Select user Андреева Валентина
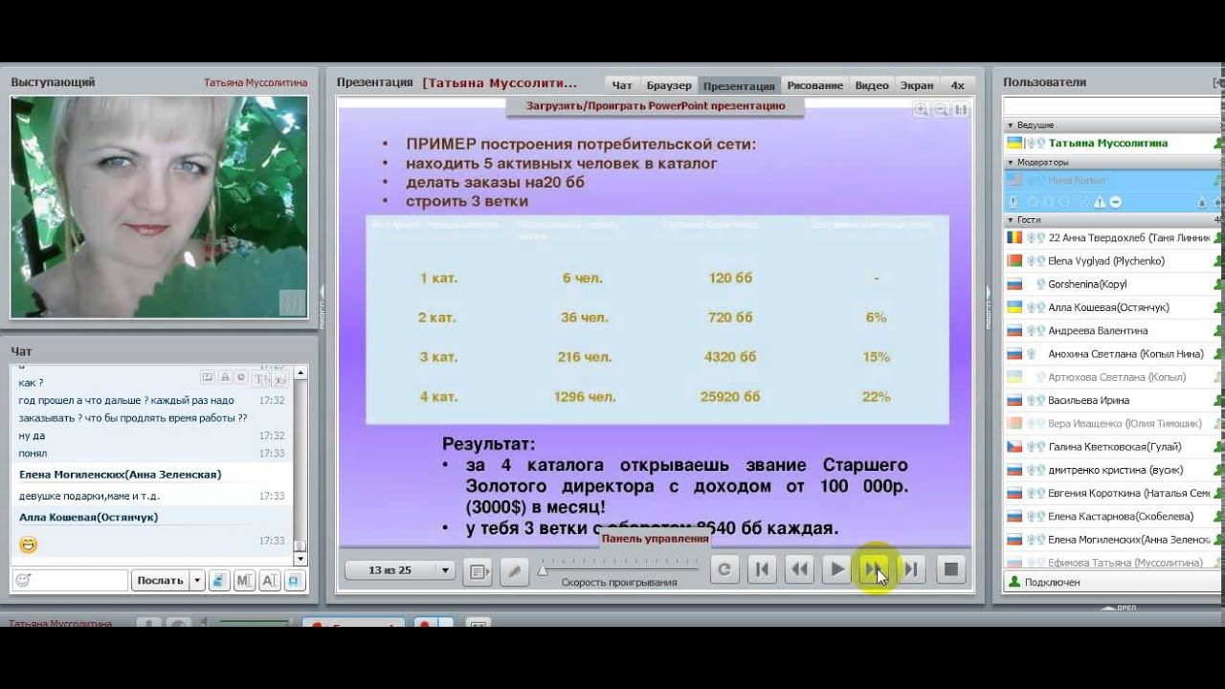 click(1098, 330)
